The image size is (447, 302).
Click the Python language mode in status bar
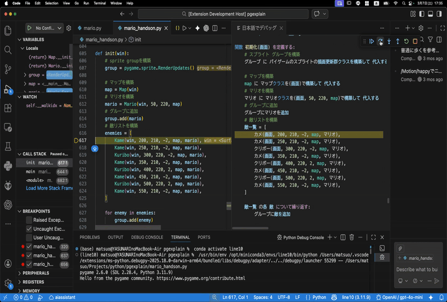(319, 297)
